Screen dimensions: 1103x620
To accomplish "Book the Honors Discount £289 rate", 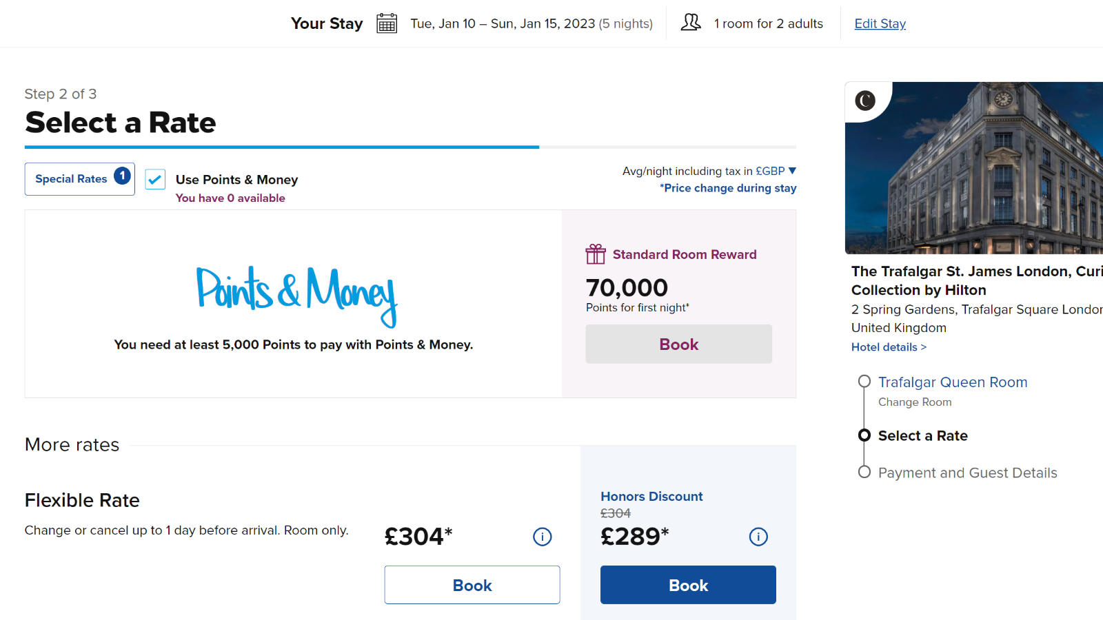I will click(688, 585).
